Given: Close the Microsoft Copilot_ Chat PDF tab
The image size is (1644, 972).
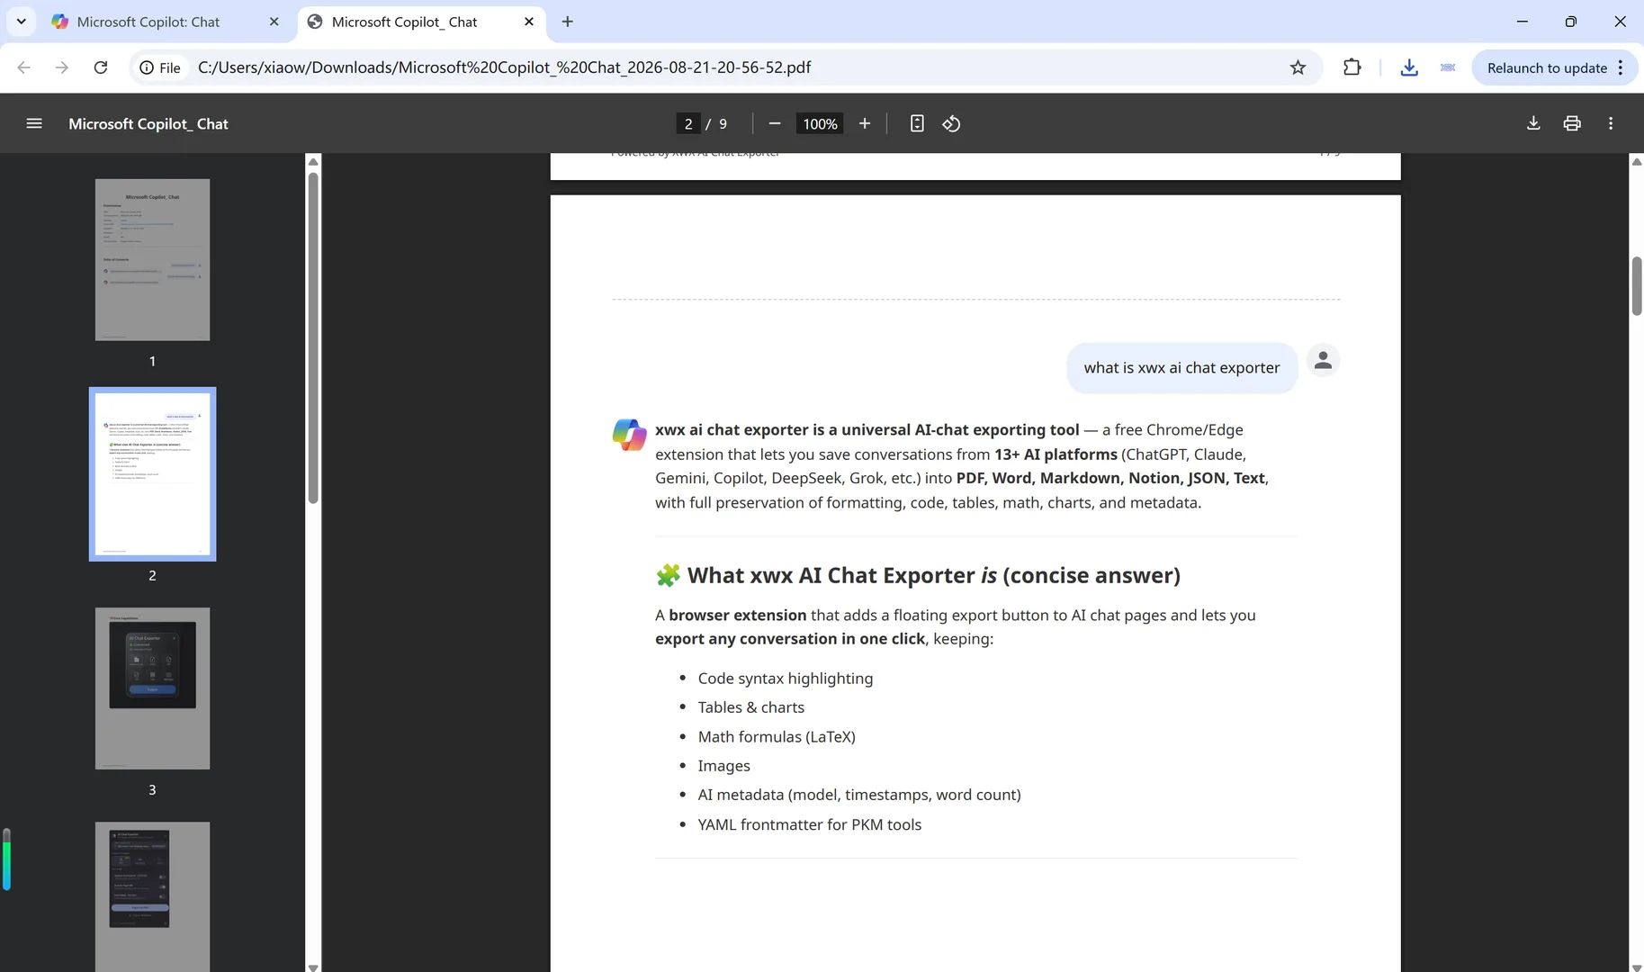Looking at the screenshot, I should 529,22.
